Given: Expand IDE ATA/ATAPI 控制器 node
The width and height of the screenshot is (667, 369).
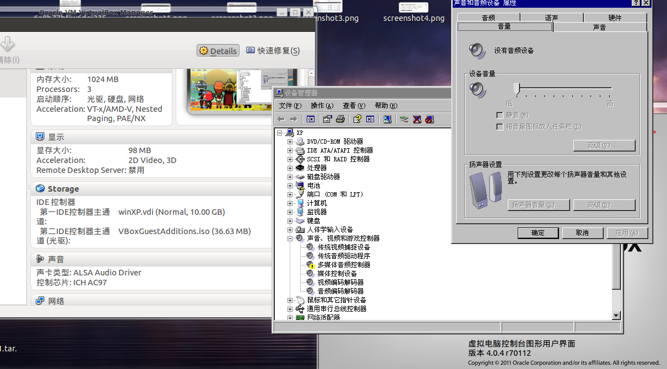Looking at the screenshot, I should (290, 150).
